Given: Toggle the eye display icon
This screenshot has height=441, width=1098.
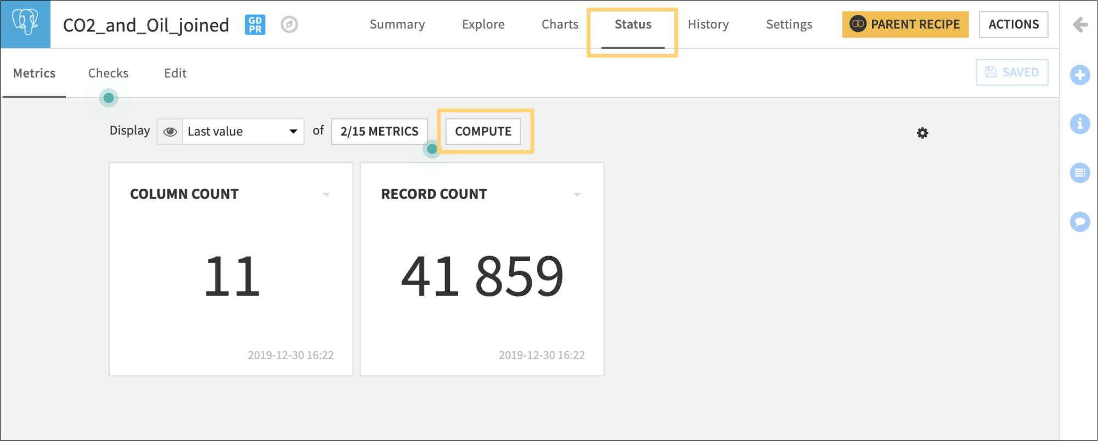Looking at the screenshot, I should 170,132.
